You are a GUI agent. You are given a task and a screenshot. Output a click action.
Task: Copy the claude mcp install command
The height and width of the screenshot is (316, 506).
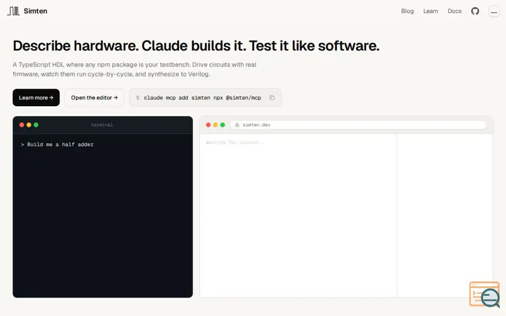[x=272, y=98]
